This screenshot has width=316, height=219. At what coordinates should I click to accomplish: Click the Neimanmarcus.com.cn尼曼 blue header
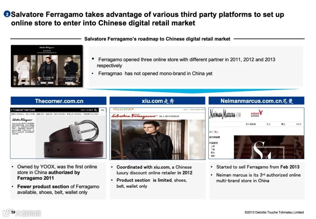(x=256, y=101)
